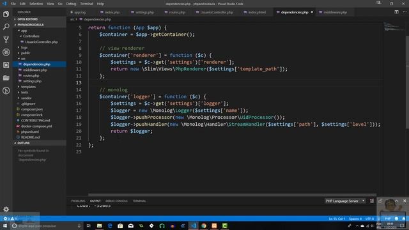The height and width of the screenshot is (230, 409).
Task: Open File Explorer from the taskbar
Action: coord(100,226)
